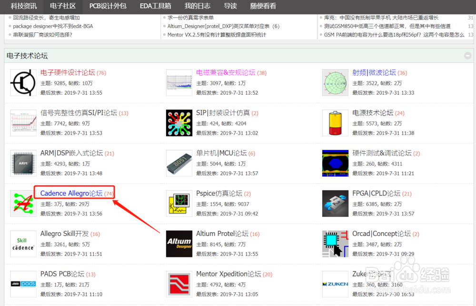Go to the Pspice仿真论坛 link
This screenshot has width=476, height=306.
(x=219, y=193)
